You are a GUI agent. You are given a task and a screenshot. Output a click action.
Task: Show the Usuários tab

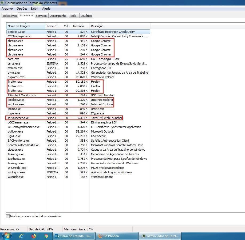coord(86,16)
